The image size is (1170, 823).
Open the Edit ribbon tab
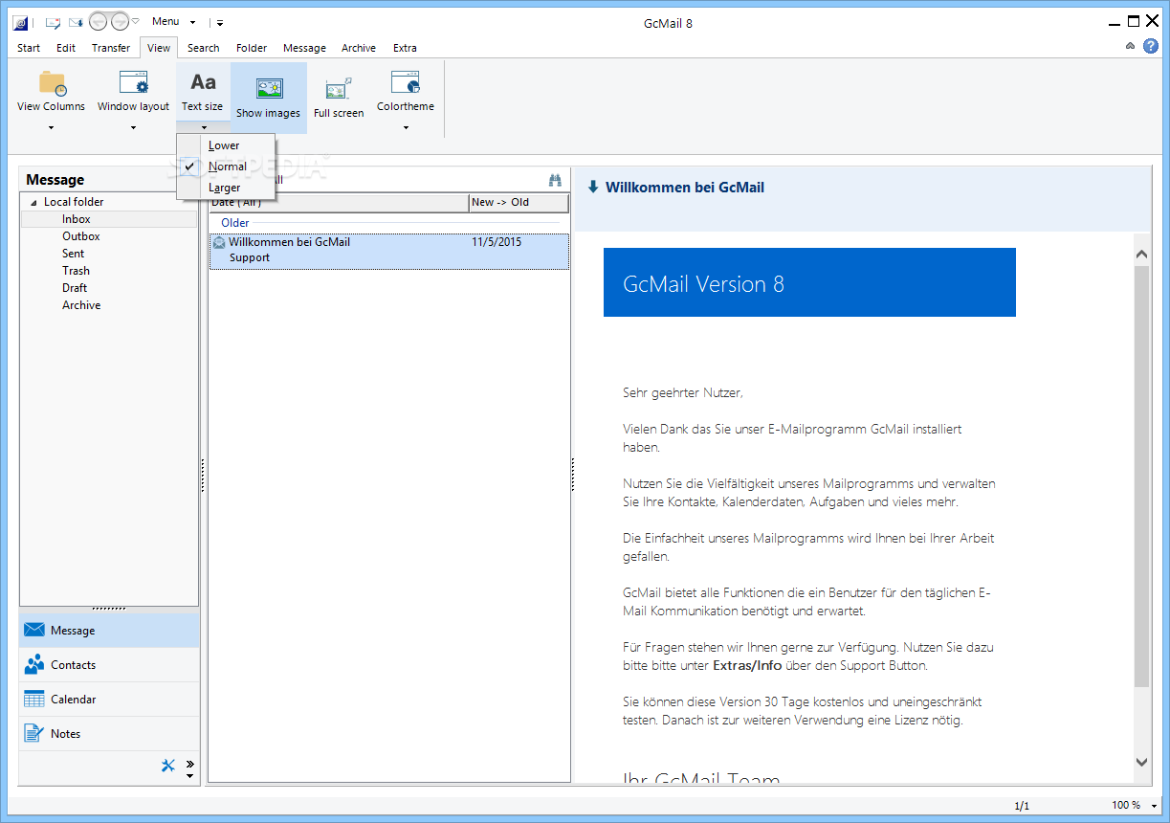coord(66,48)
